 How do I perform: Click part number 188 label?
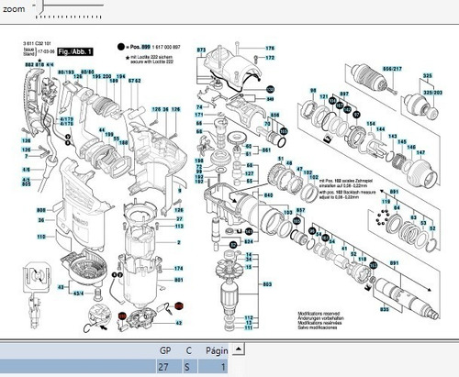coord(123,142)
